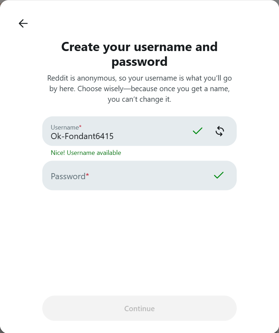This screenshot has width=279, height=333.
Task: Click the small Username field label
Action: point(64,127)
